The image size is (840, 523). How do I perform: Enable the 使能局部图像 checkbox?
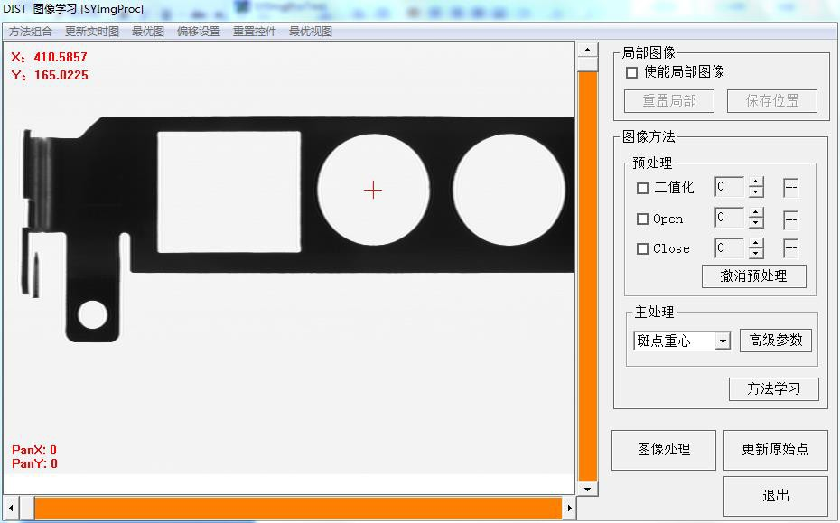tap(632, 72)
